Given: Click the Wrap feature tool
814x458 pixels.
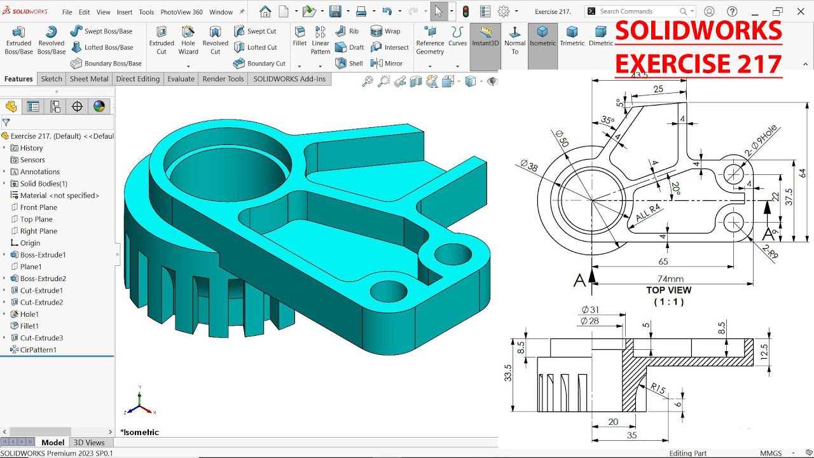Looking at the screenshot, I should click(385, 31).
